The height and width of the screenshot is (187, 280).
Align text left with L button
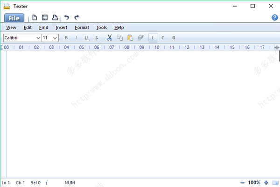[x=153, y=38]
